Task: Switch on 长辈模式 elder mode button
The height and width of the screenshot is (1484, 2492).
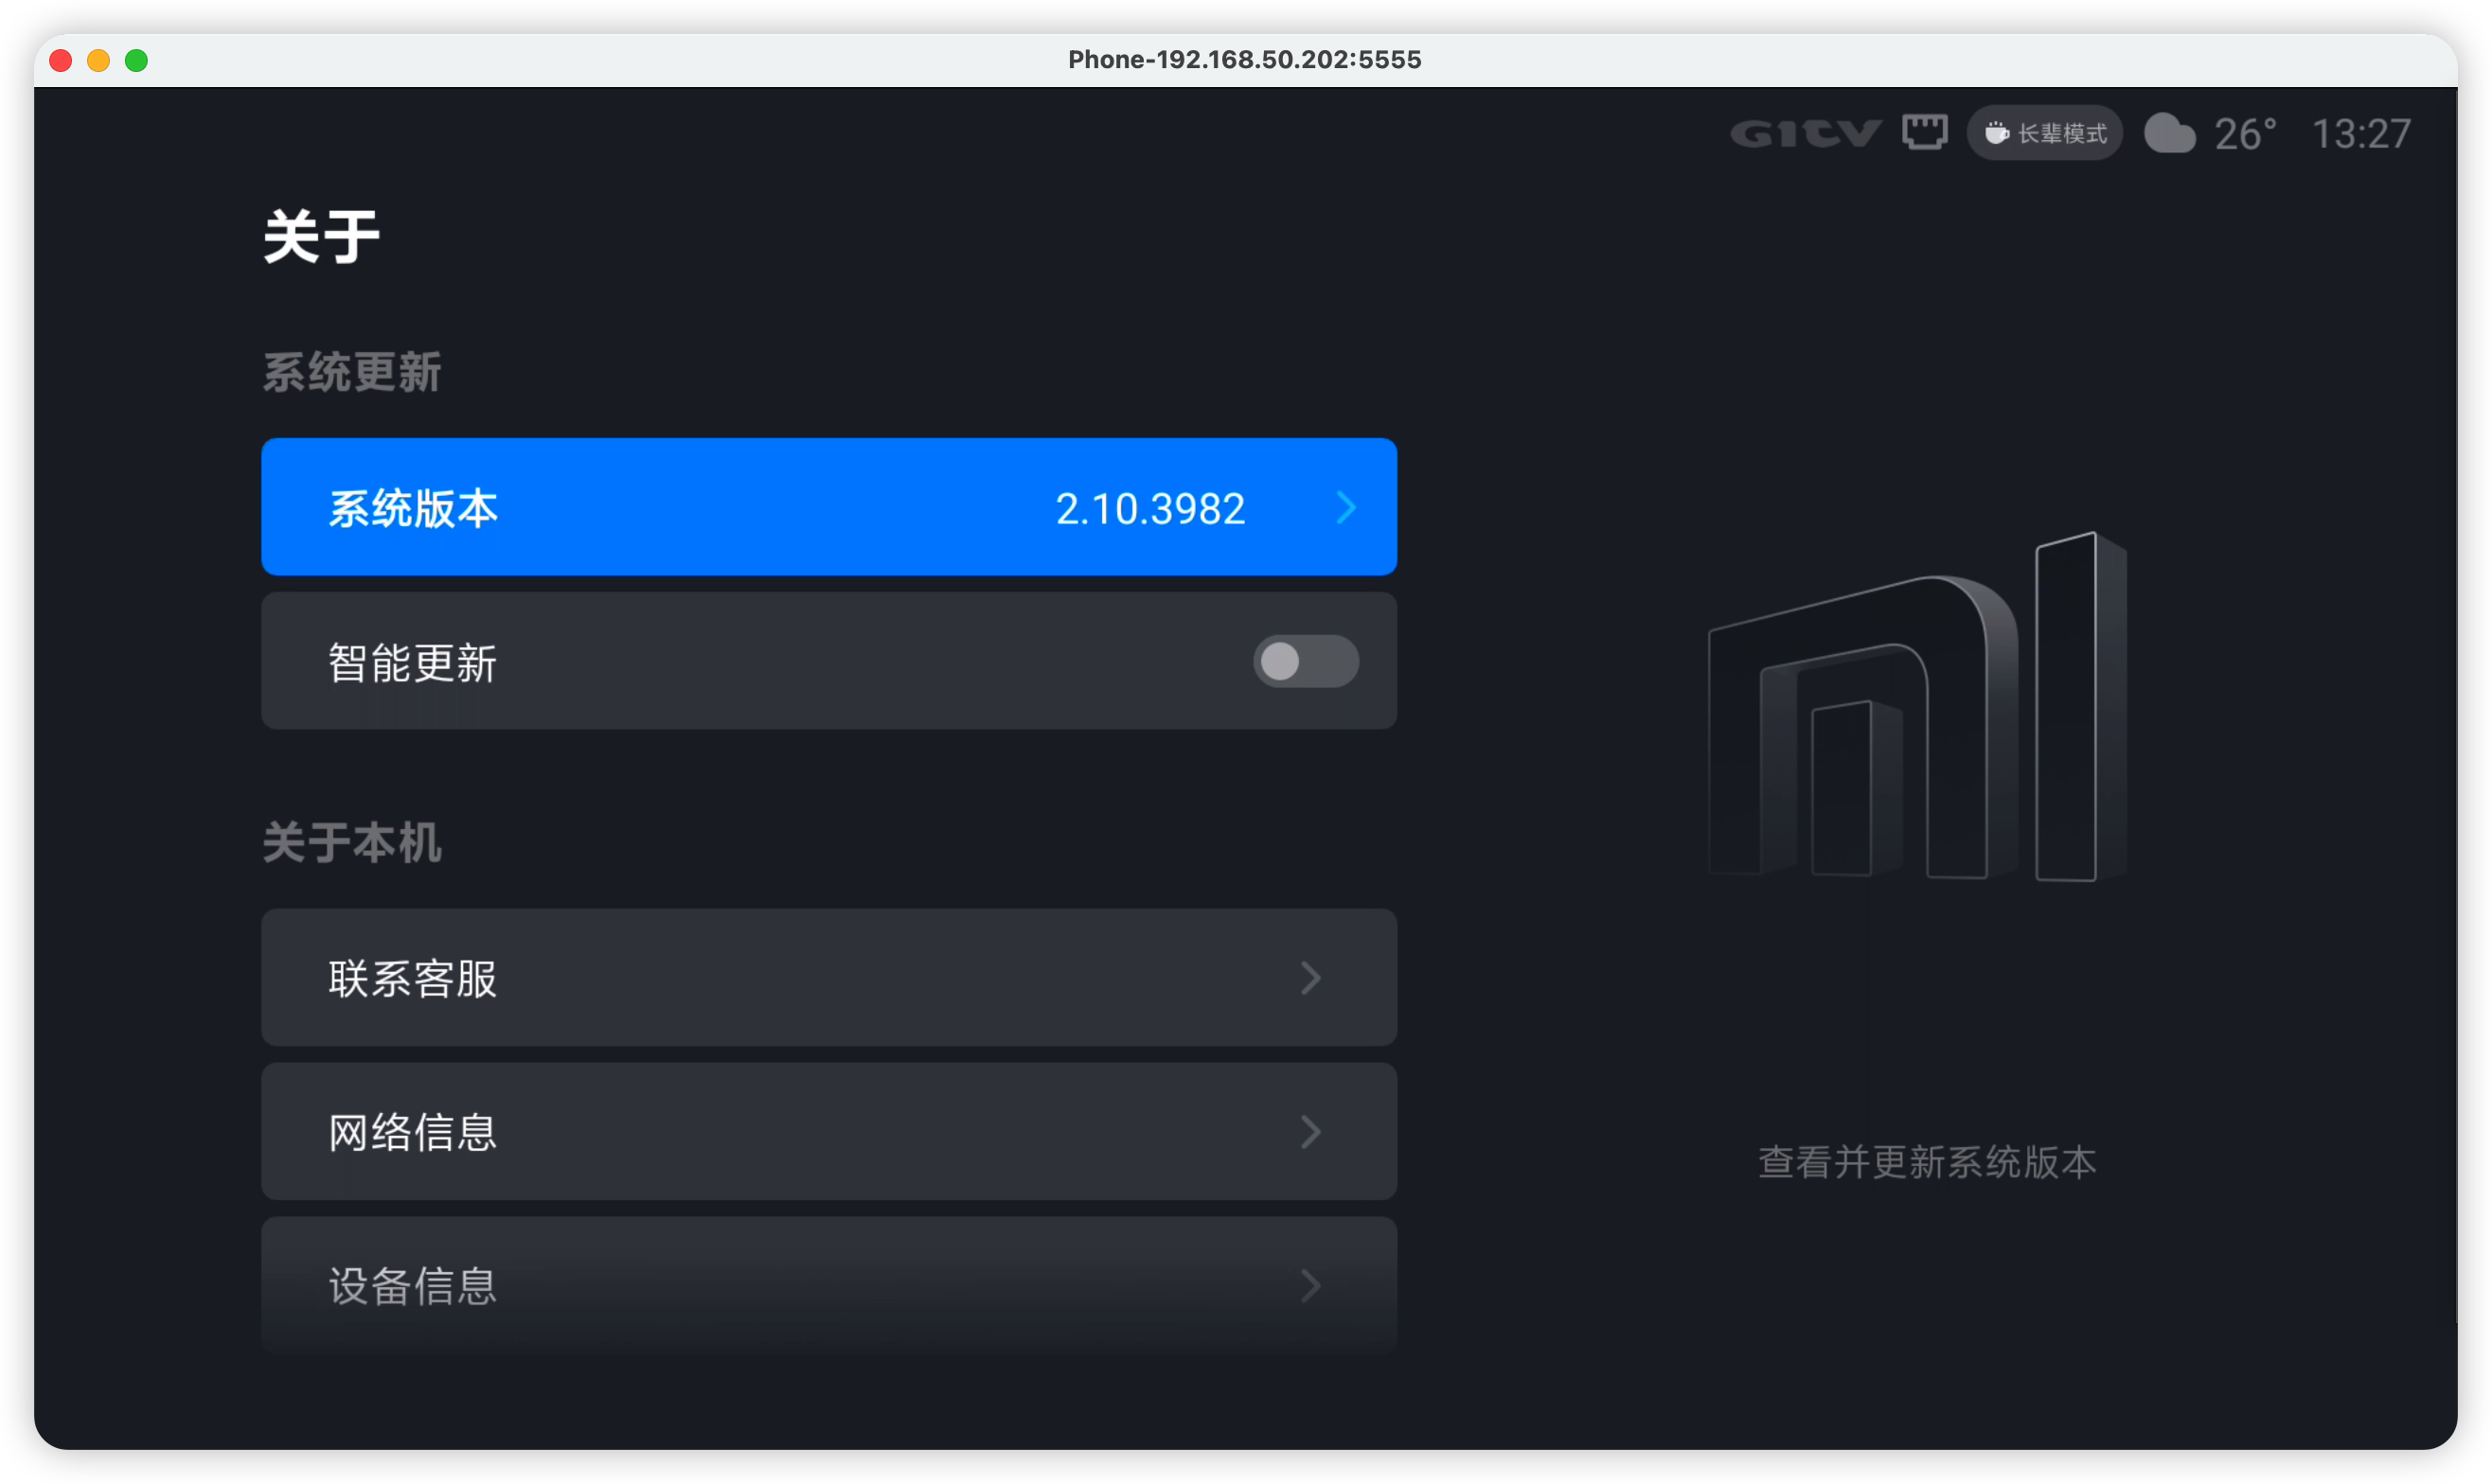Action: 2044,133
